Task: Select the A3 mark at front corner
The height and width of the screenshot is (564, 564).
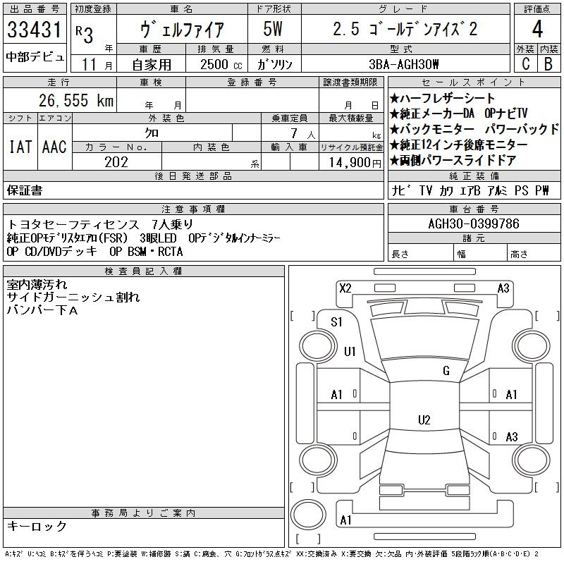Action: (503, 288)
